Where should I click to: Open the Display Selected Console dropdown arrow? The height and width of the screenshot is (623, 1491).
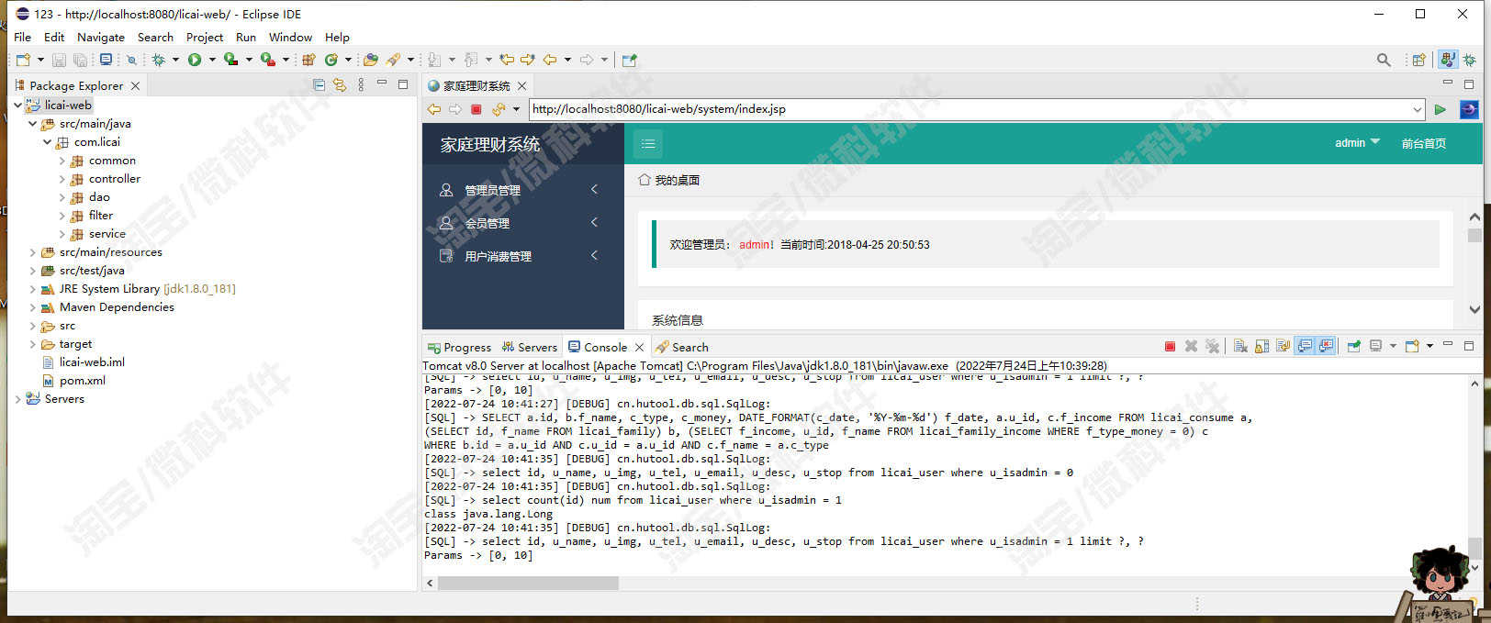pyautogui.click(x=1393, y=346)
